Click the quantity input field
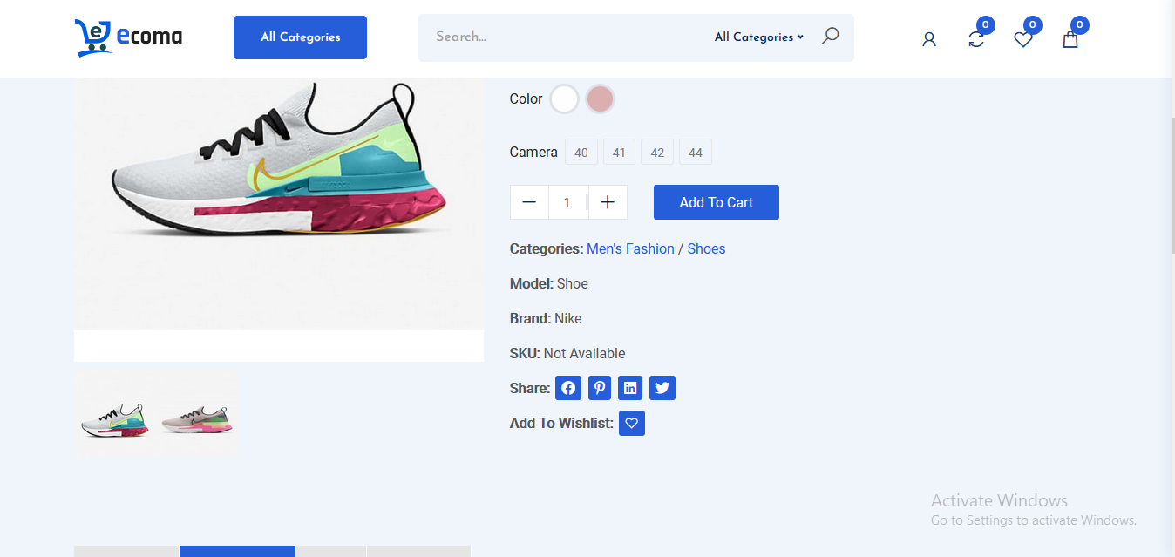Viewport: 1175px width, 557px height. pyautogui.click(x=568, y=202)
